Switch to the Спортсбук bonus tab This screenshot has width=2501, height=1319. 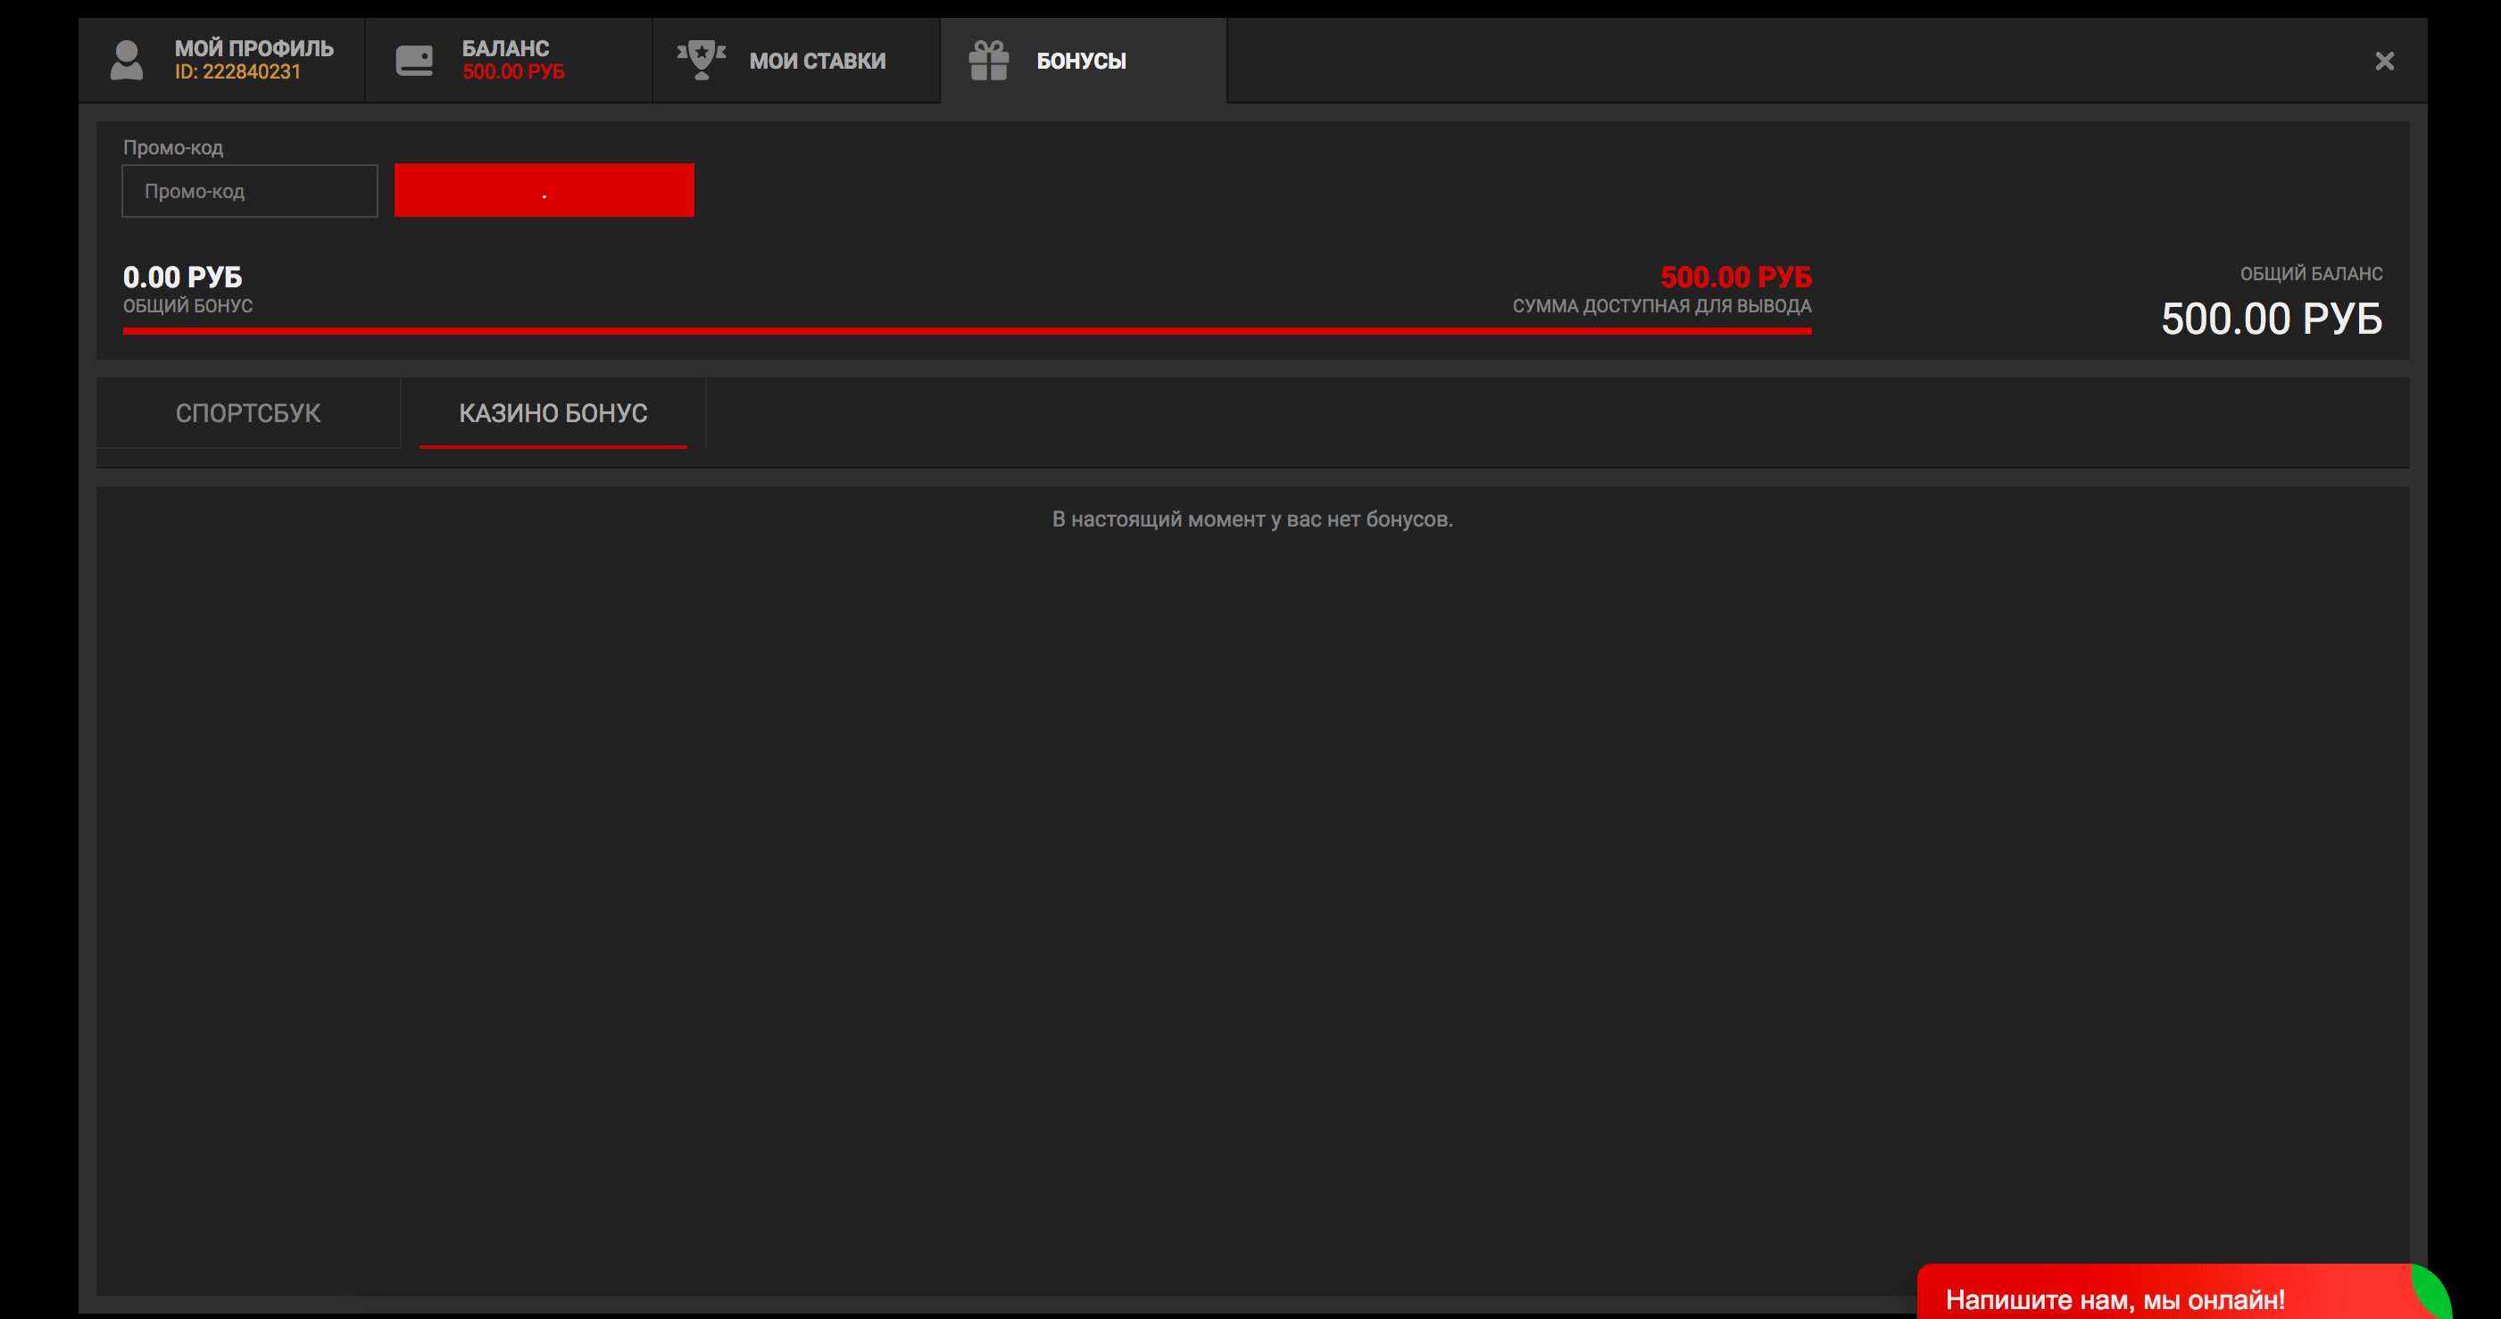[247, 413]
